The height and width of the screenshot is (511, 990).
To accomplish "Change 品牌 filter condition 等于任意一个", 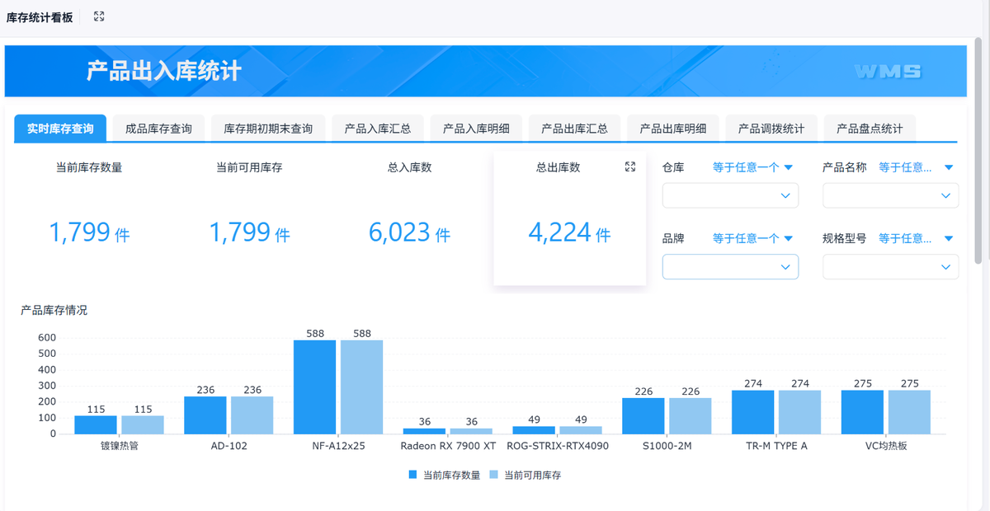I will (752, 238).
